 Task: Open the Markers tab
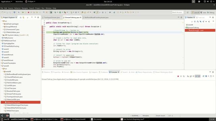click(x=46, y=72)
